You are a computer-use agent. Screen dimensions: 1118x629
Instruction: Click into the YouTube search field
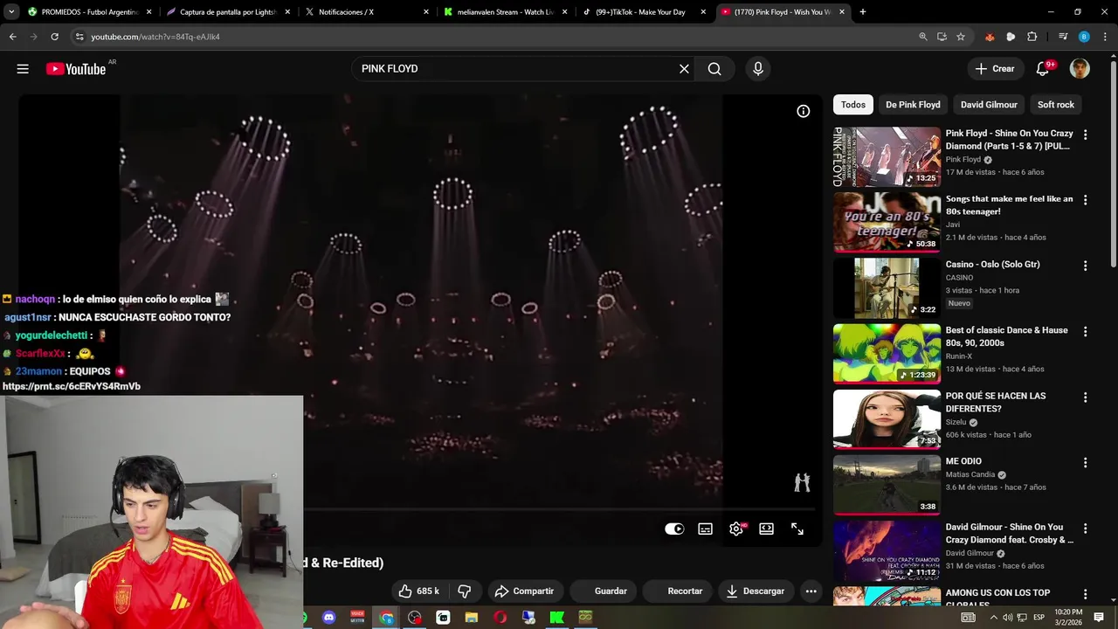pos(515,69)
